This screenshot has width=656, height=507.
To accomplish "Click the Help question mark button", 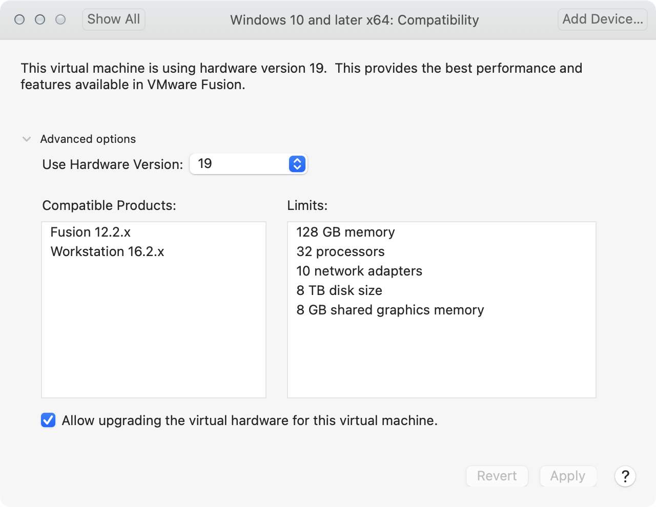I will tap(625, 476).
